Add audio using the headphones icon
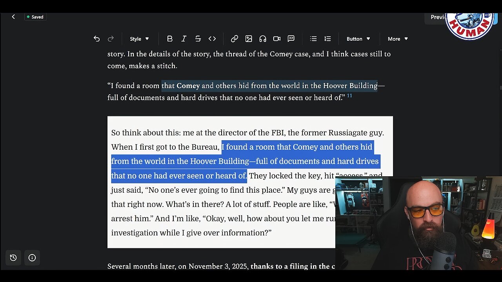This screenshot has width=502, height=282. (263, 39)
